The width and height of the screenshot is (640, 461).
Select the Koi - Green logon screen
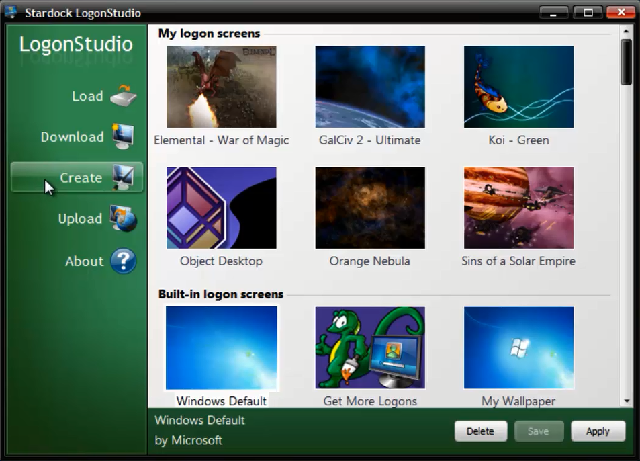tap(518, 86)
